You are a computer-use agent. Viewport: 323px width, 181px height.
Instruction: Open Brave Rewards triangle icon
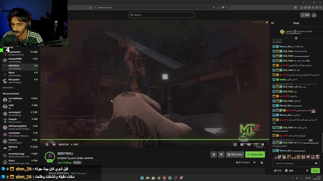(x=227, y=8)
